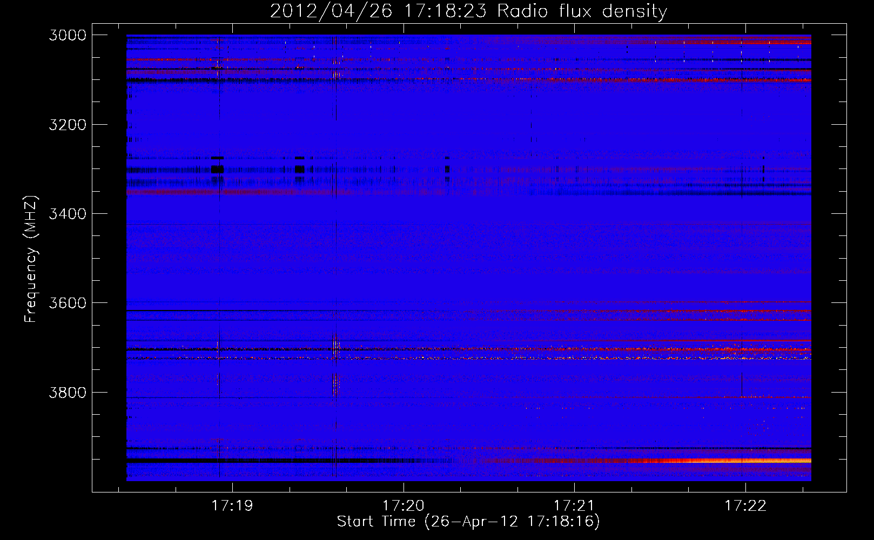This screenshot has height=540, width=874.
Task: Click the 3200 frequency axis label
Action: pos(68,125)
